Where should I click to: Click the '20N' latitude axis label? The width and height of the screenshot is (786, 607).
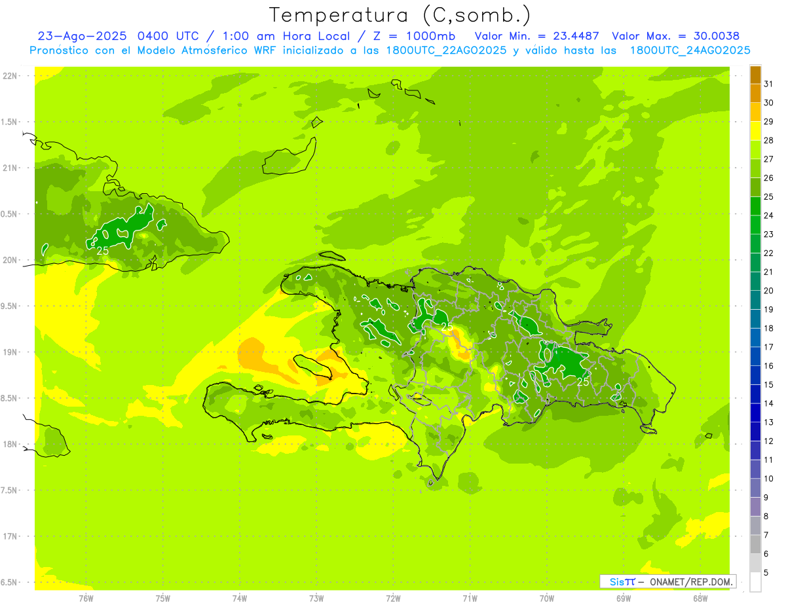click(x=10, y=260)
